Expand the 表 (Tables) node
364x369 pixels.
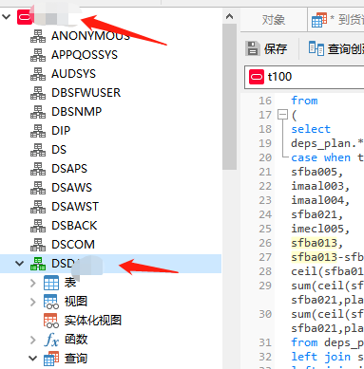click(33, 283)
